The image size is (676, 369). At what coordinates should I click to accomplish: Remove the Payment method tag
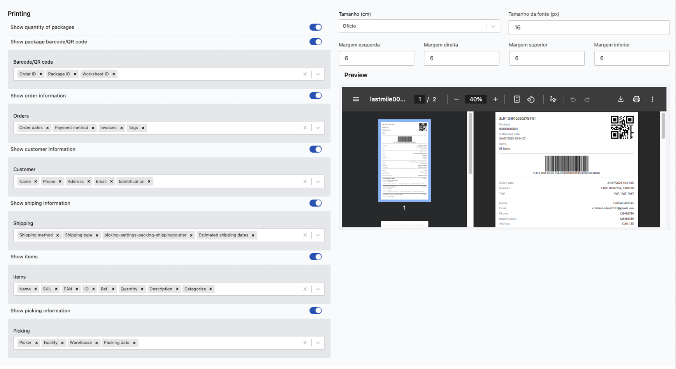pyautogui.click(x=93, y=128)
